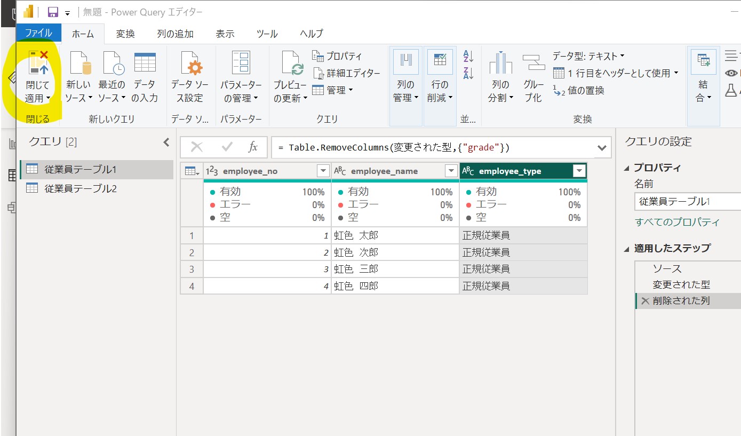Open the 詳細エディター (Advanced Editor)
Screen dimensions: 741x436
[347, 73]
